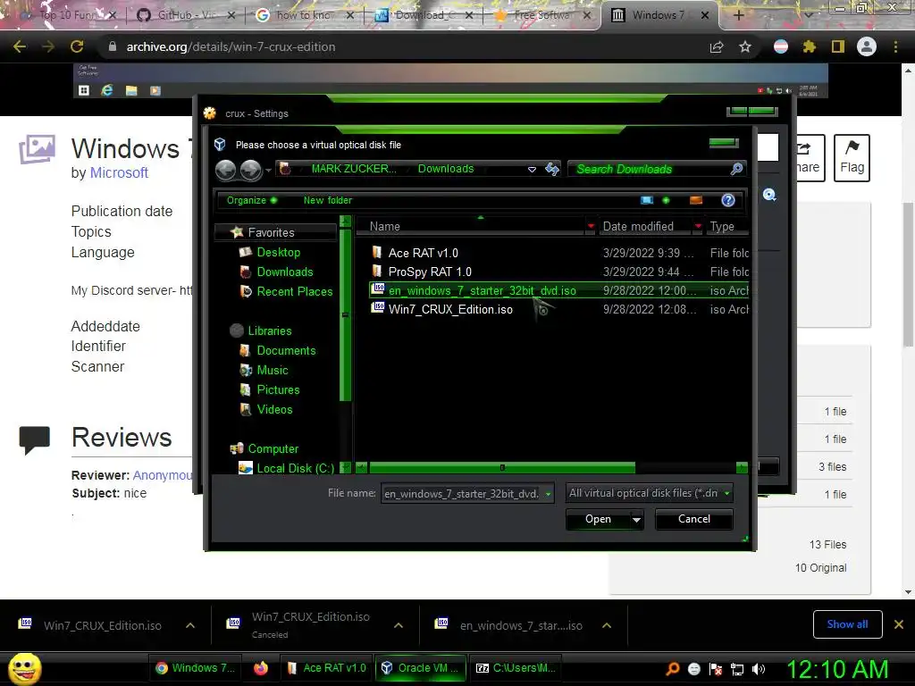915x686 pixels.
Task: Click refresh icon beside Downloads path
Action: click(551, 169)
